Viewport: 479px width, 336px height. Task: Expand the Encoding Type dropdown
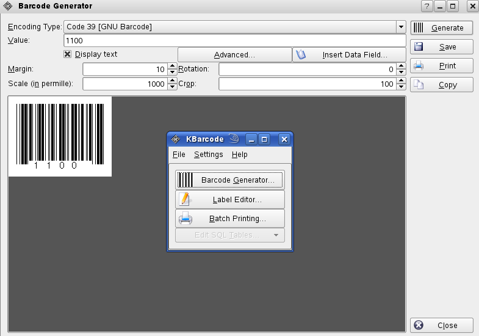pos(401,27)
